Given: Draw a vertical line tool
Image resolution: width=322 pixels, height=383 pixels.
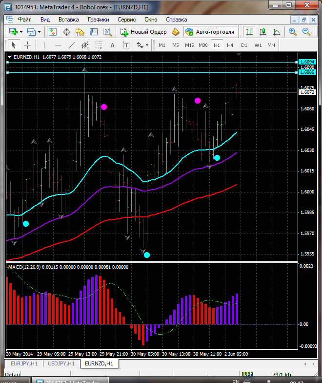Looking at the screenshot, I should [44, 45].
